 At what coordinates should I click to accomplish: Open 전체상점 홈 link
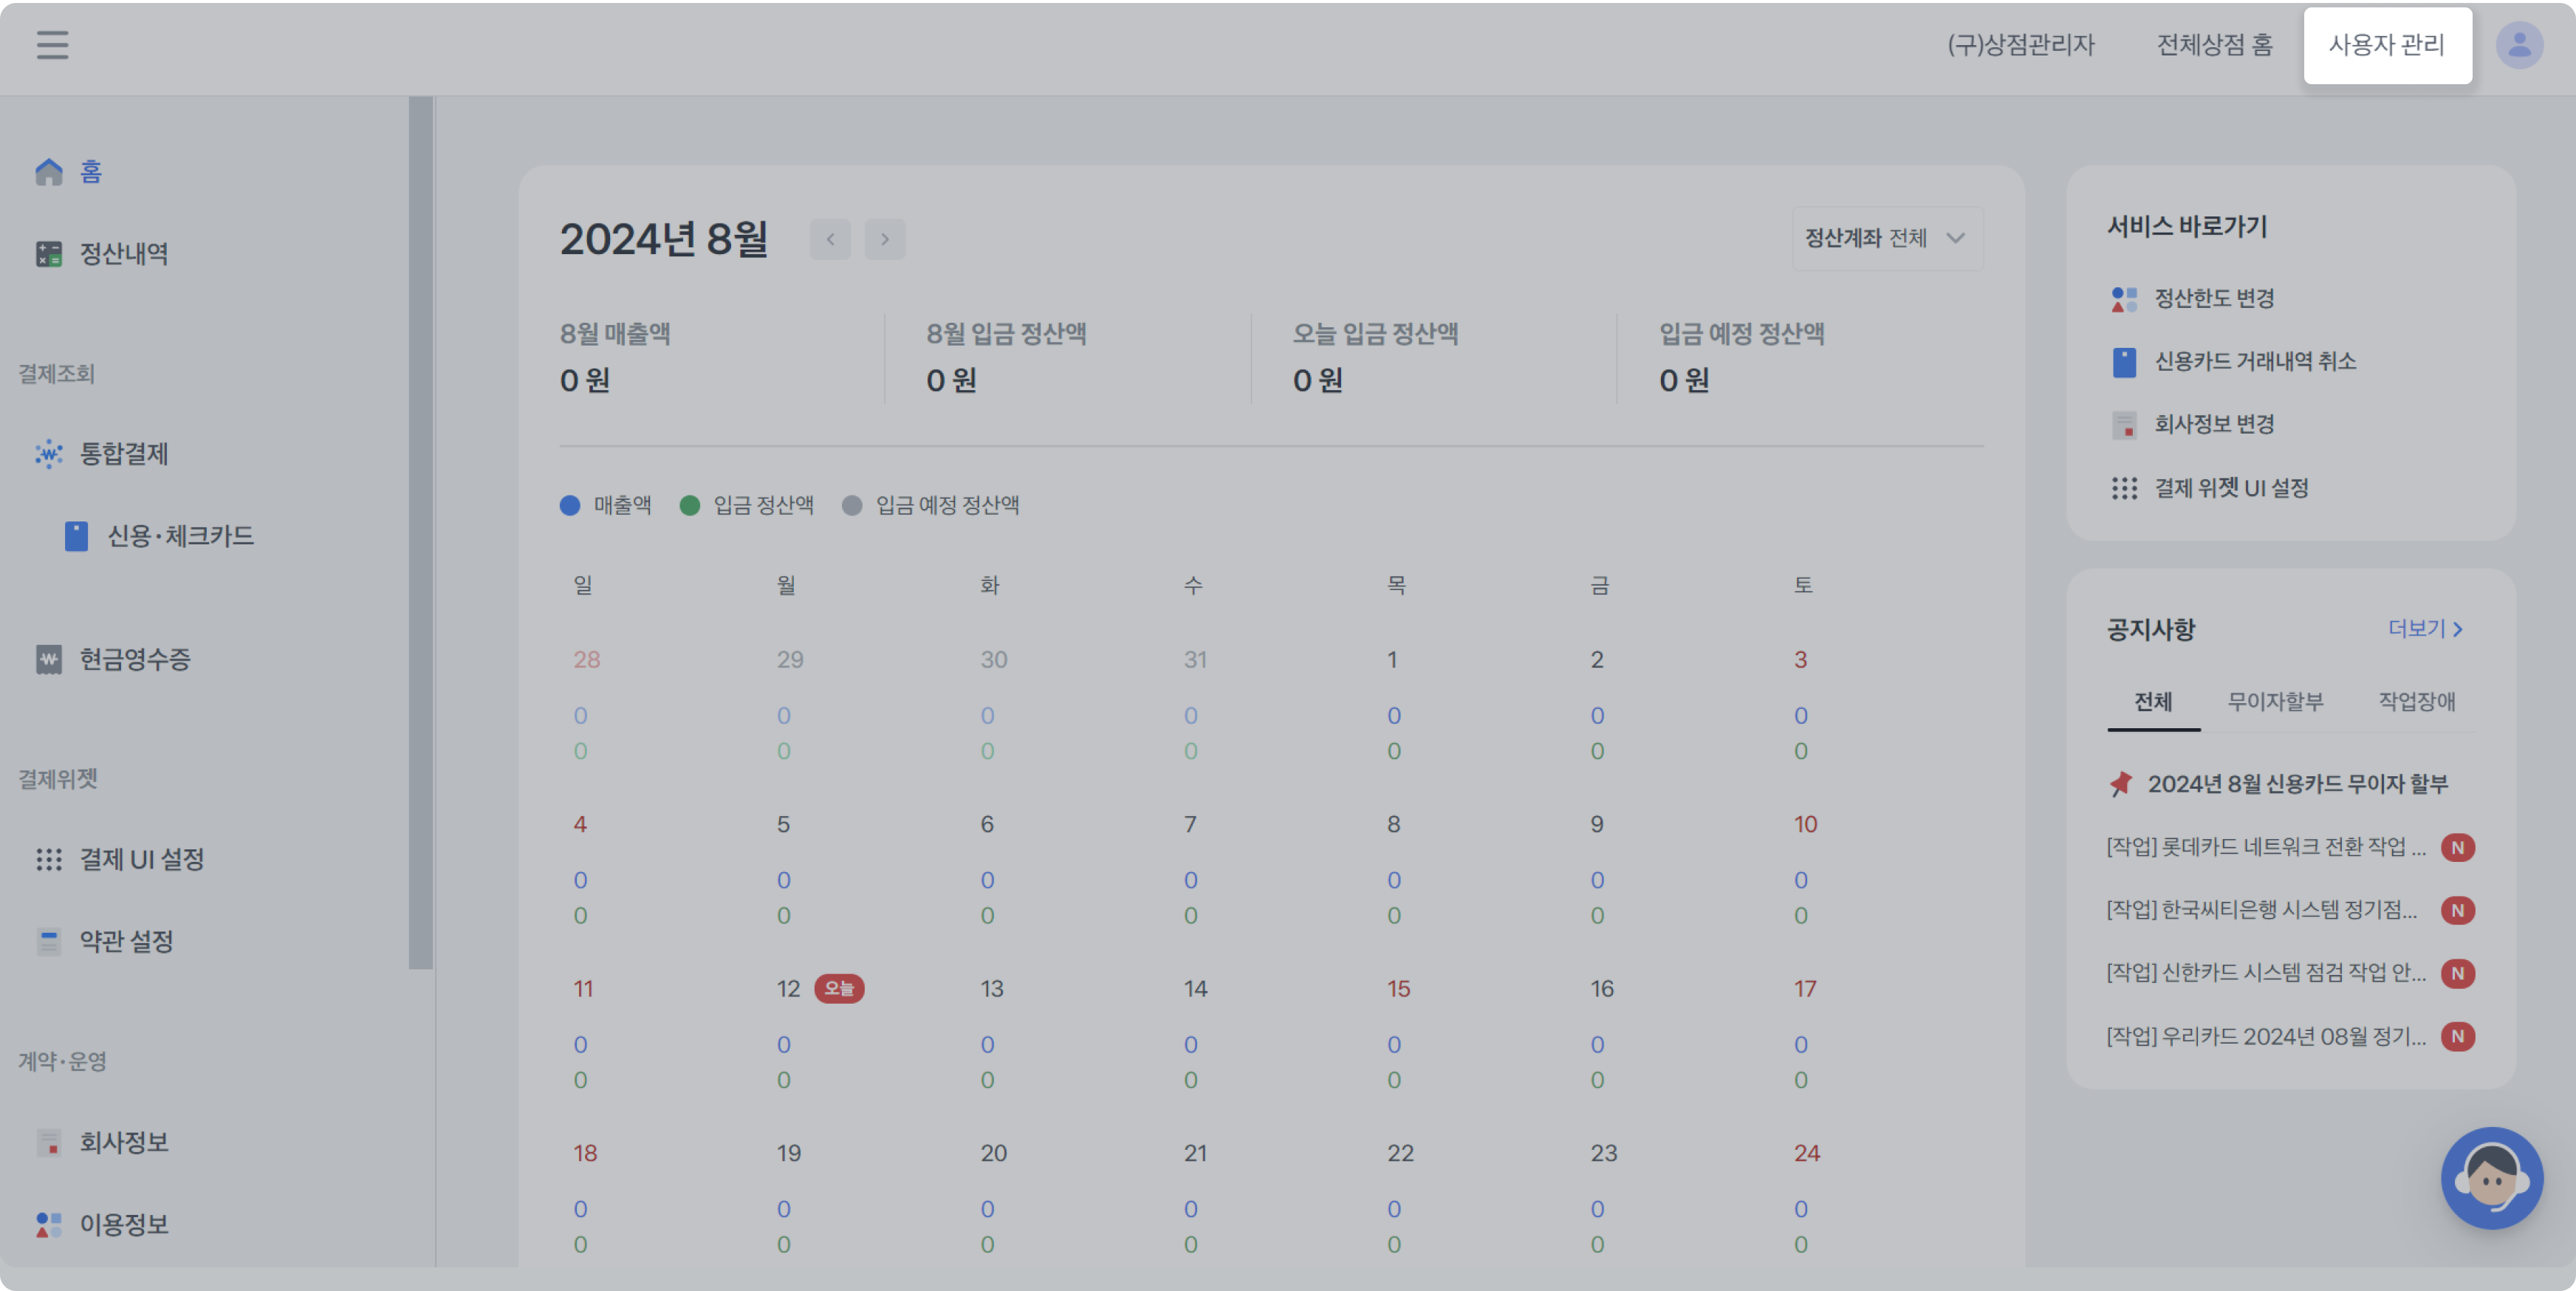pyautogui.click(x=2214, y=45)
